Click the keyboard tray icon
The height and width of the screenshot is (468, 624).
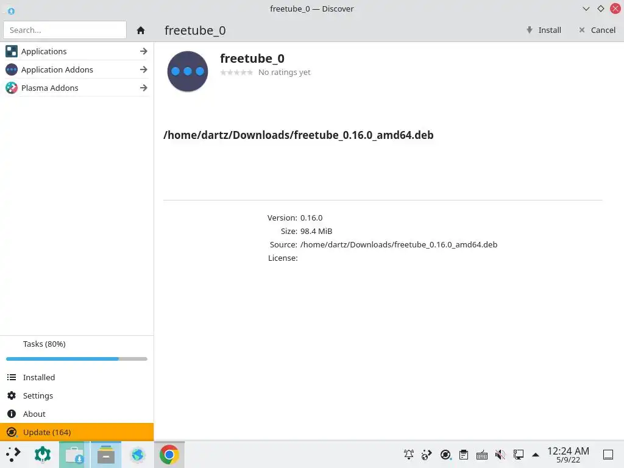tap(482, 455)
